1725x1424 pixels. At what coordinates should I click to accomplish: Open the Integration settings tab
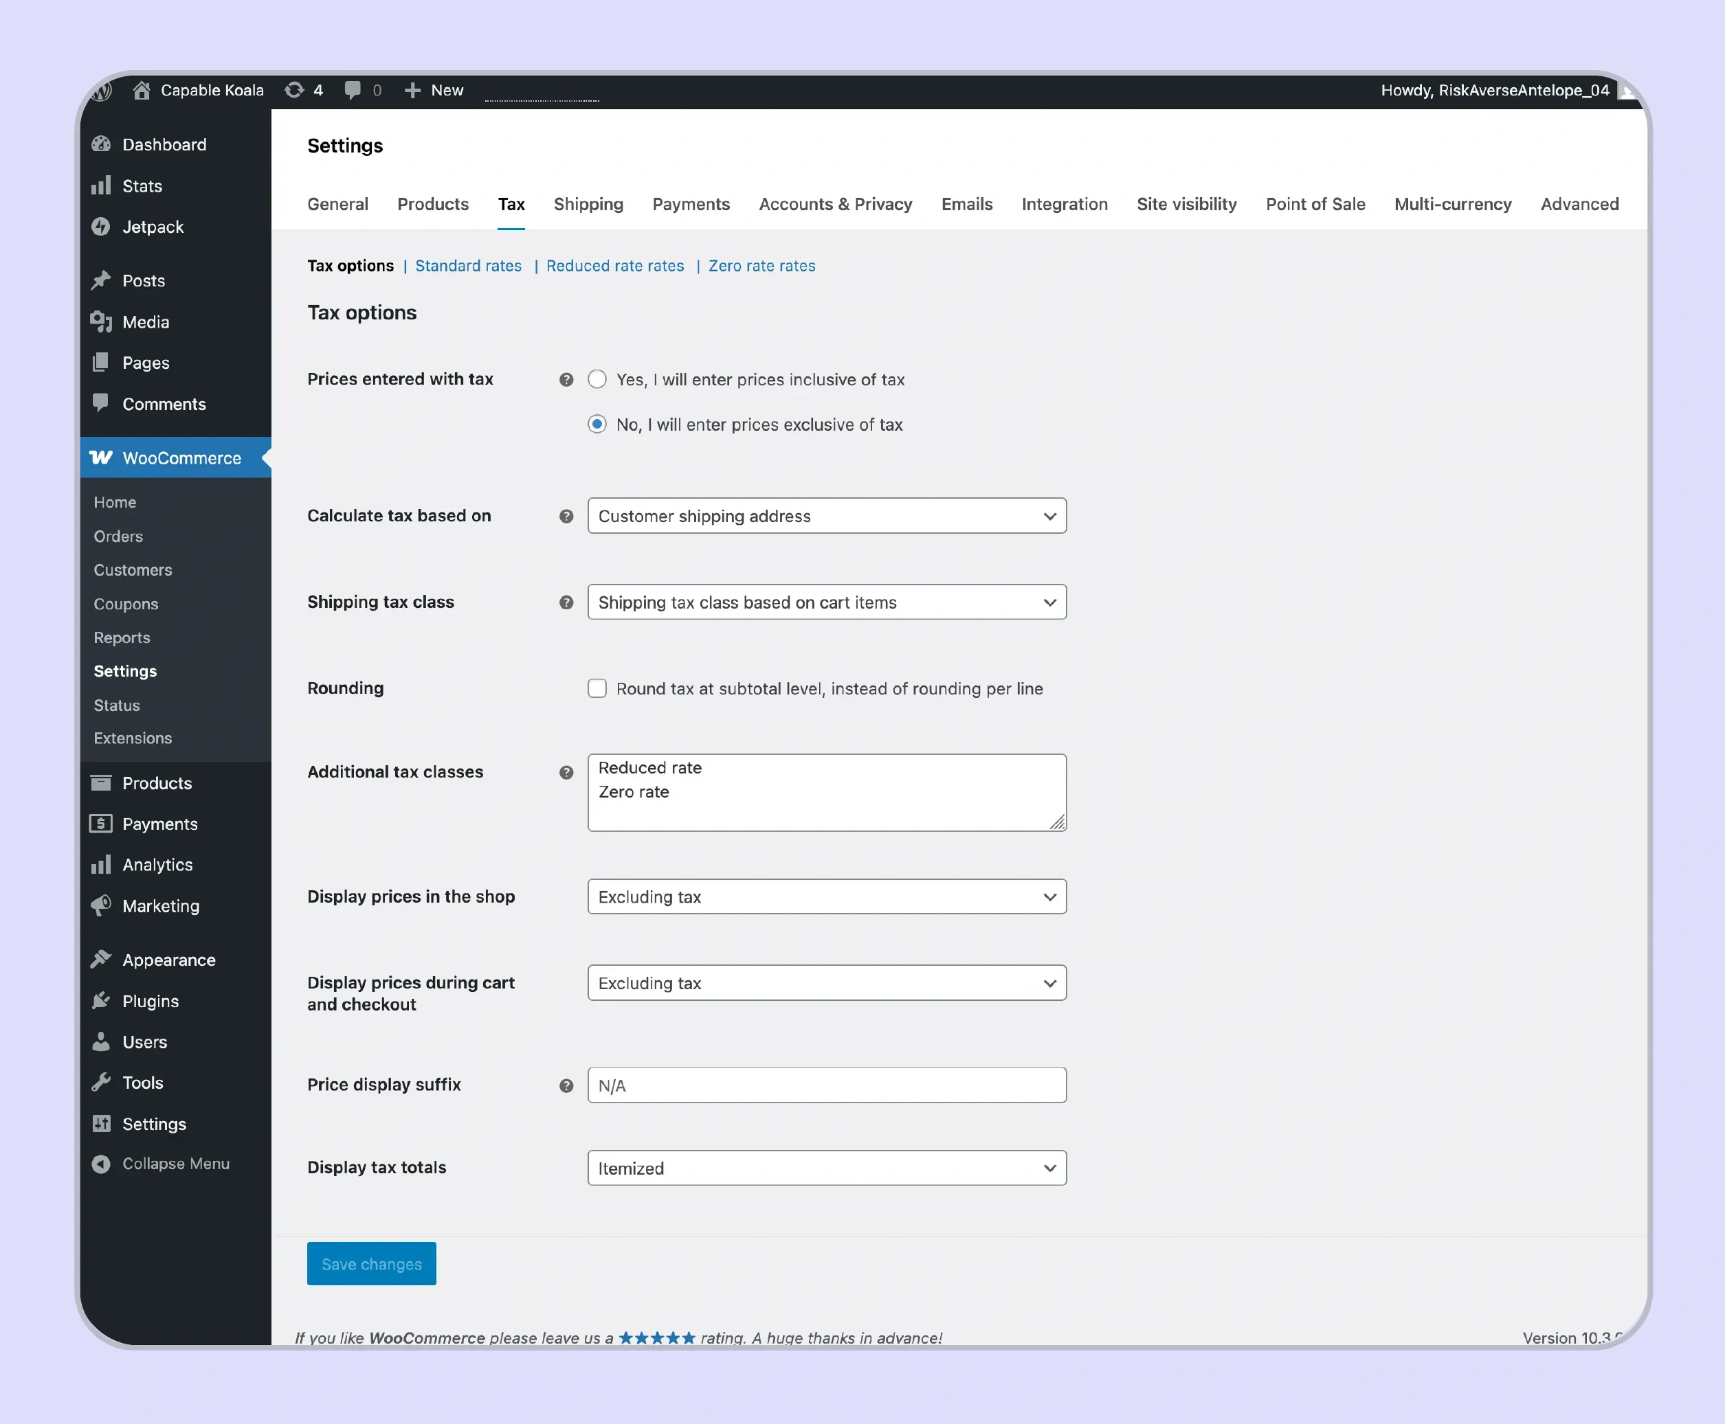1065,204
